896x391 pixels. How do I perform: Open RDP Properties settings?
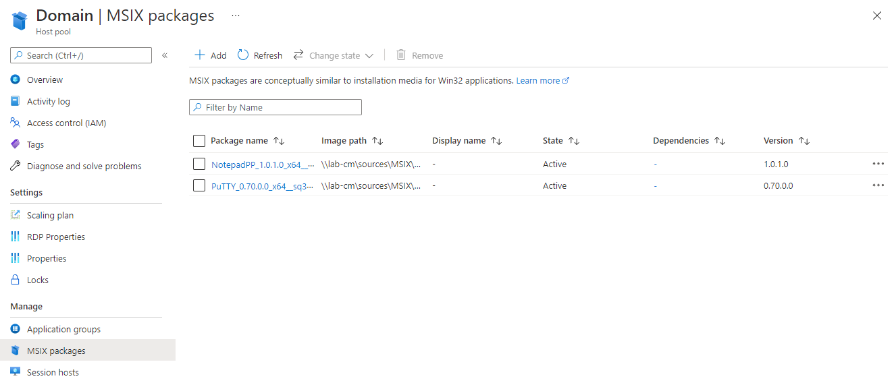coord(55,237)
